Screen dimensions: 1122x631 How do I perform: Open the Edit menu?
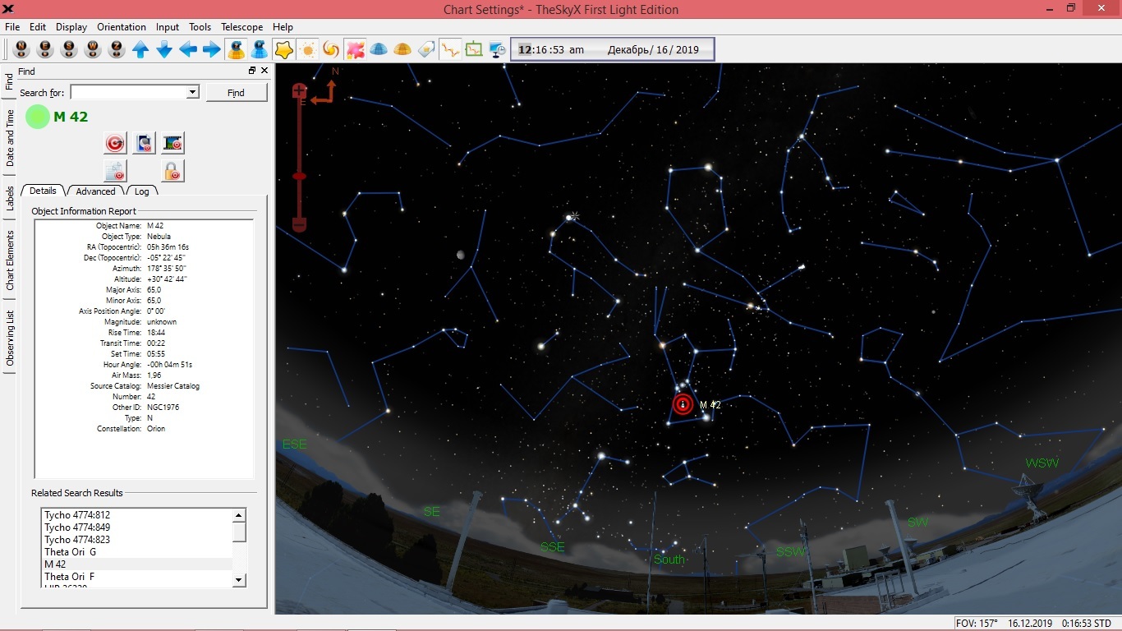tap(38, 27)
